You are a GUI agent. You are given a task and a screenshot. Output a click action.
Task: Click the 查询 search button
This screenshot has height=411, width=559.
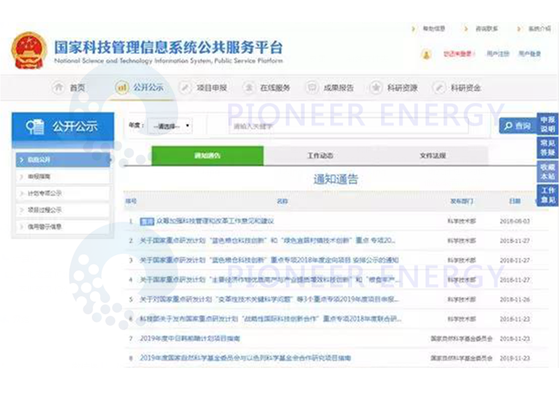[x=518, y=126]
